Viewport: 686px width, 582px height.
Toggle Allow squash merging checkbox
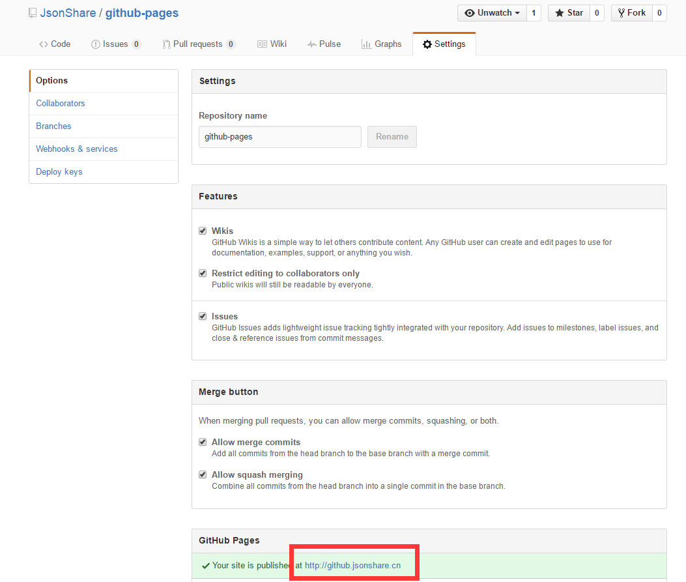(203, 474)
